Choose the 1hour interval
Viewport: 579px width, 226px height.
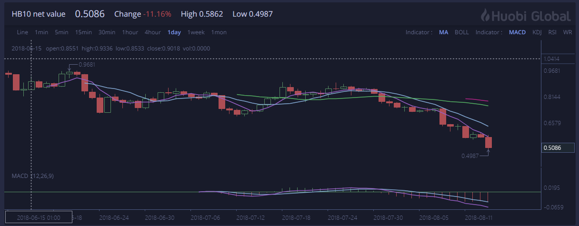(130, 32)
